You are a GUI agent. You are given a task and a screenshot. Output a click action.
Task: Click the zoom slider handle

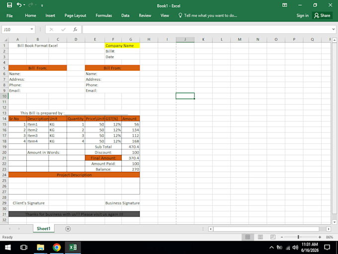pos(298,237)
